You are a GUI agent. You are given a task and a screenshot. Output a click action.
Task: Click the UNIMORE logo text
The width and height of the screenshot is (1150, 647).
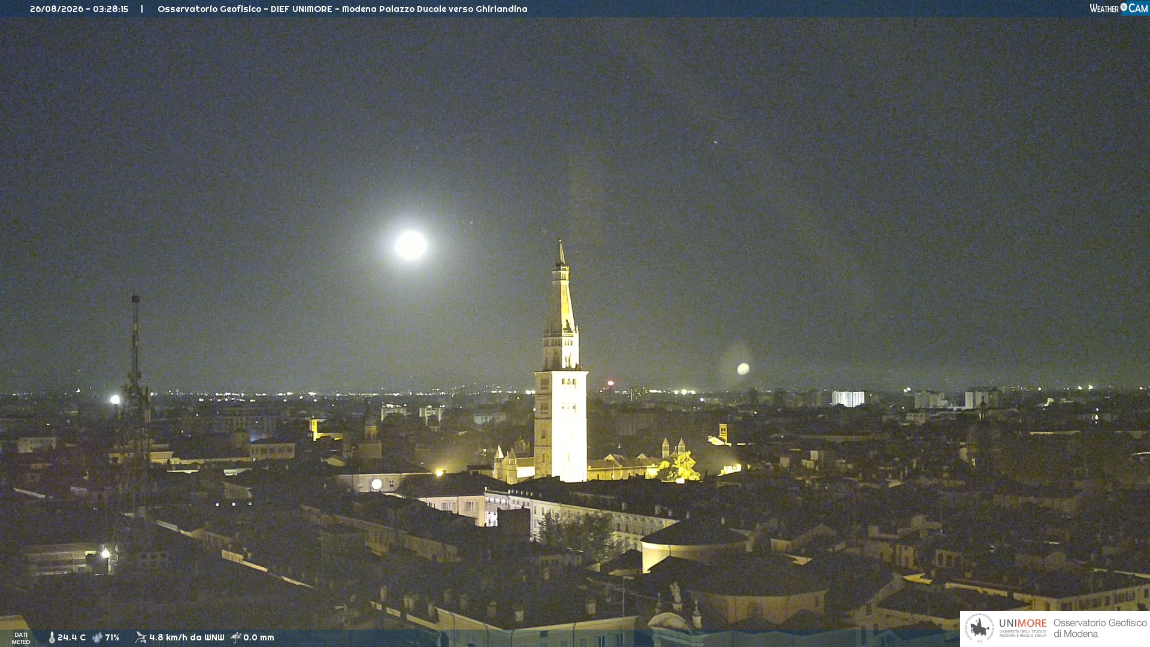tap(1022, 624)
